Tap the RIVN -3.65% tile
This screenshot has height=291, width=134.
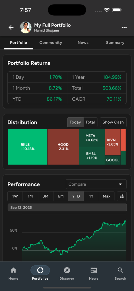tap(113, 142)
